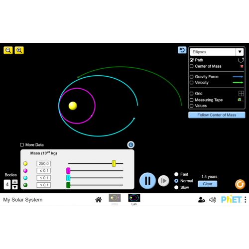Open the info button above mass panel
The width and height of the screenshot is (249, 249).
pos(131,145)
